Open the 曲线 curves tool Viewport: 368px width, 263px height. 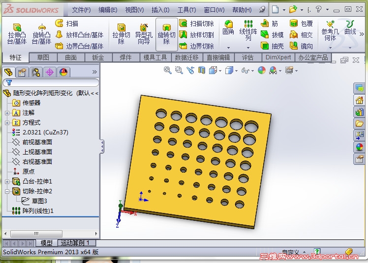[x=350, y=27]
